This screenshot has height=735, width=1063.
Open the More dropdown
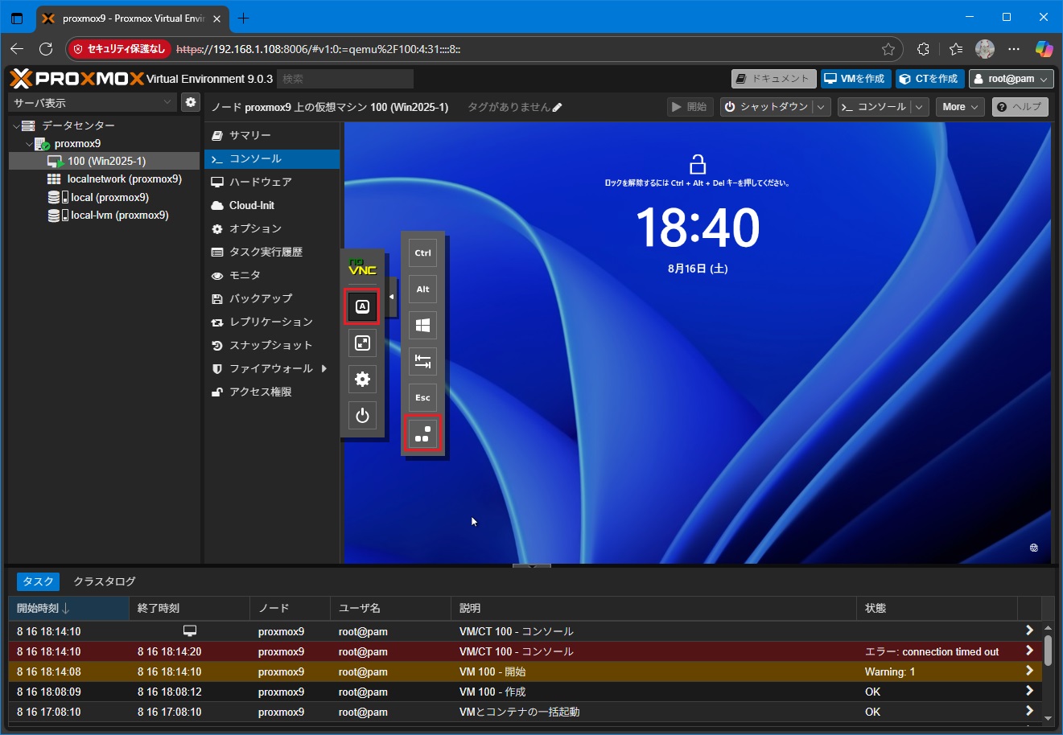[x=961, y=106]
